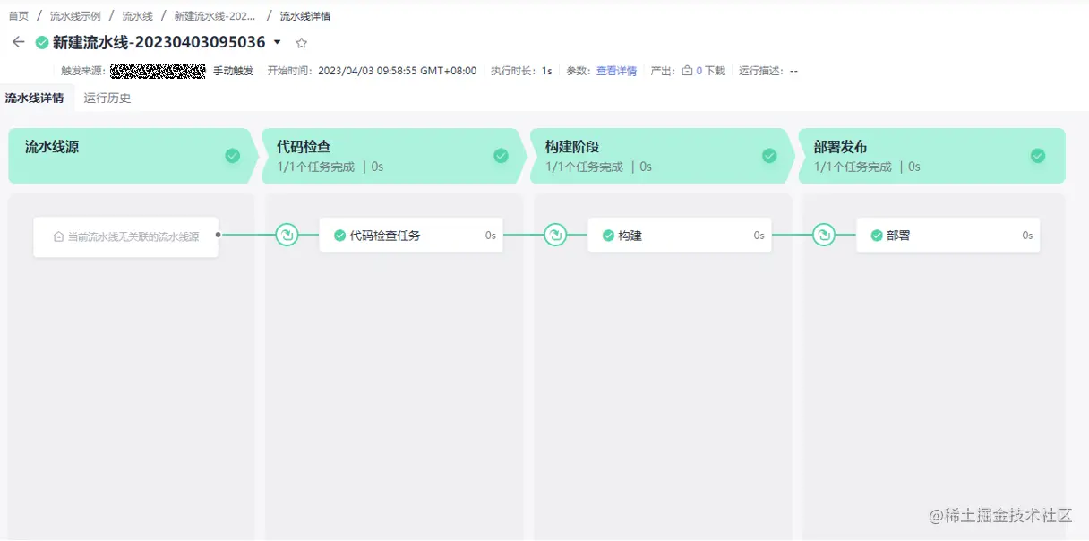Open 流水线 breadcrumb link
Screen dimensions: 1089x541
point(137,16)
